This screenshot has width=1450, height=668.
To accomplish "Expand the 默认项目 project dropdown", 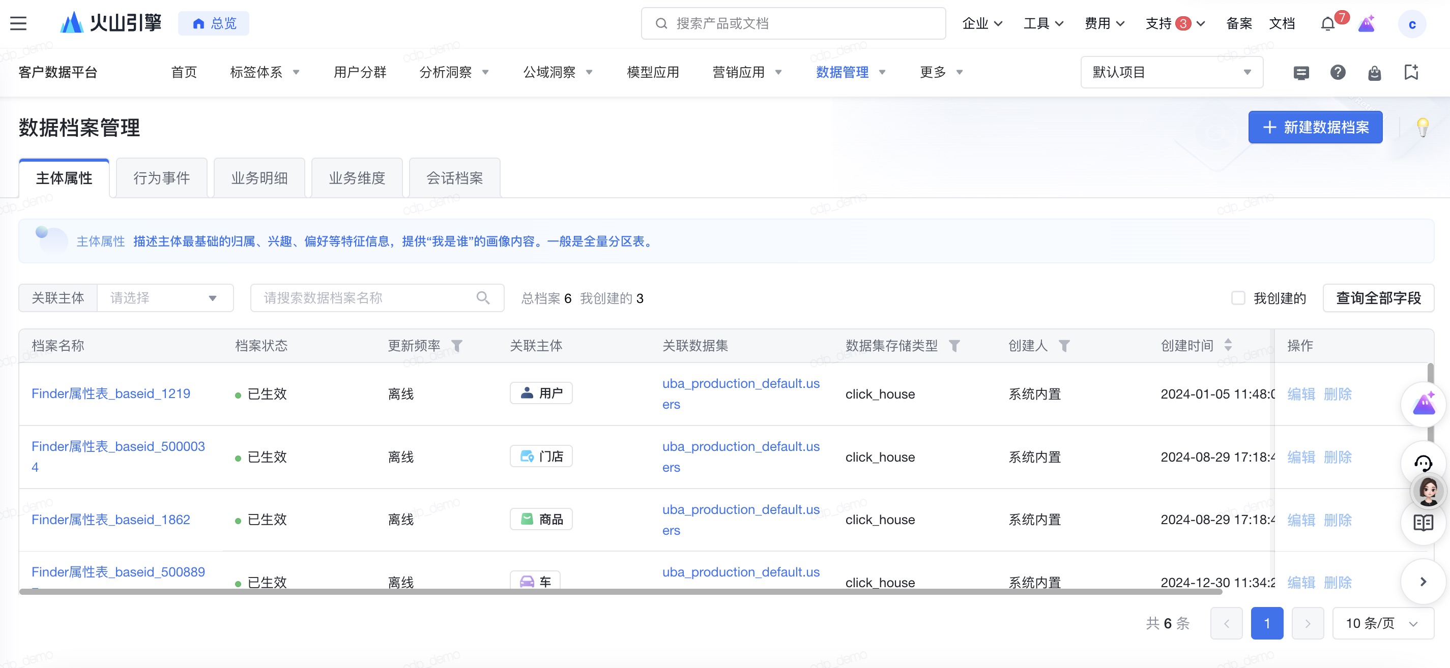I will 1171,72.
